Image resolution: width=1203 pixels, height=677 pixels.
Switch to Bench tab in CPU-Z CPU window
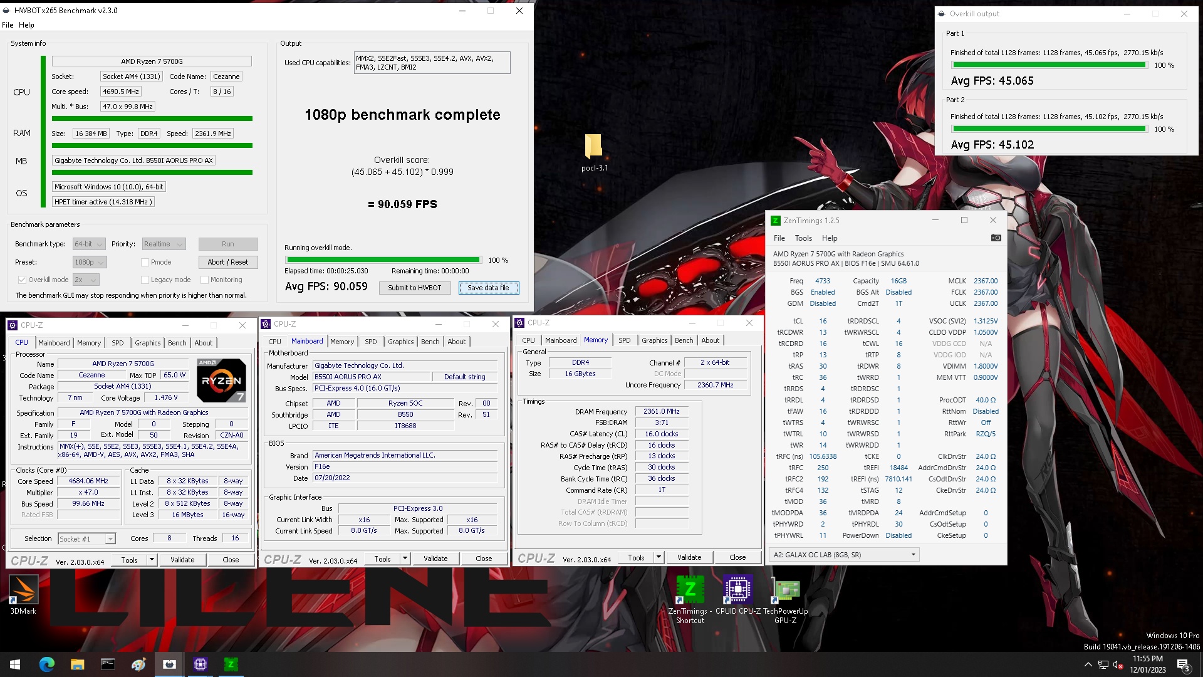point(177,343)
